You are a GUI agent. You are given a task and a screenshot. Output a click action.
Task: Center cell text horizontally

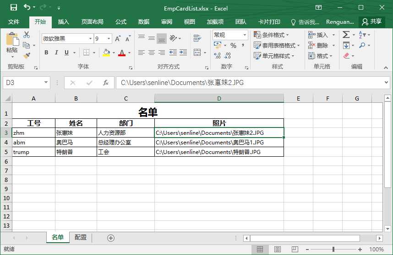click(152, 53)
